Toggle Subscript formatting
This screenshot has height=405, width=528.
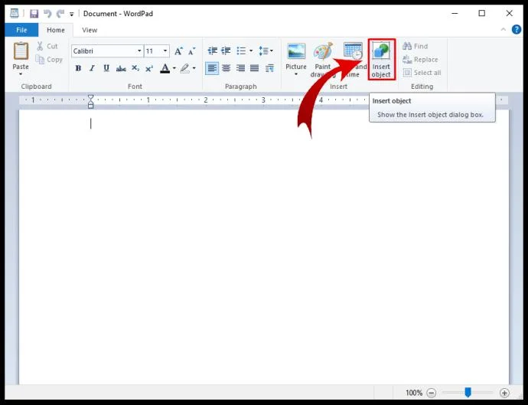[135, 68]
